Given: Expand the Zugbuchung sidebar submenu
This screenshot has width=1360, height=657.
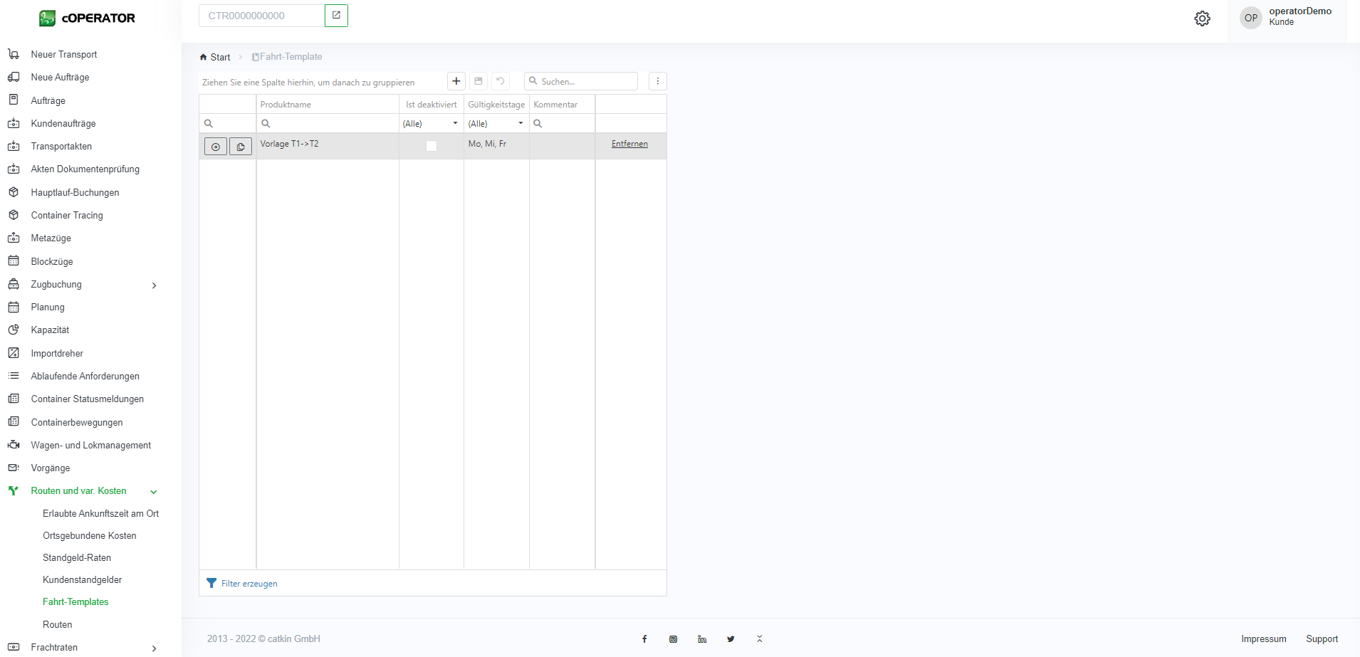Looking at the screenshot, I should [x=154, y=285].
